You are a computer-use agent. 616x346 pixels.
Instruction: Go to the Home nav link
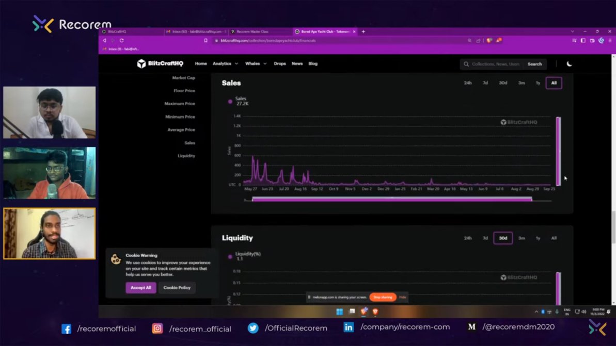tap(201, 63)
